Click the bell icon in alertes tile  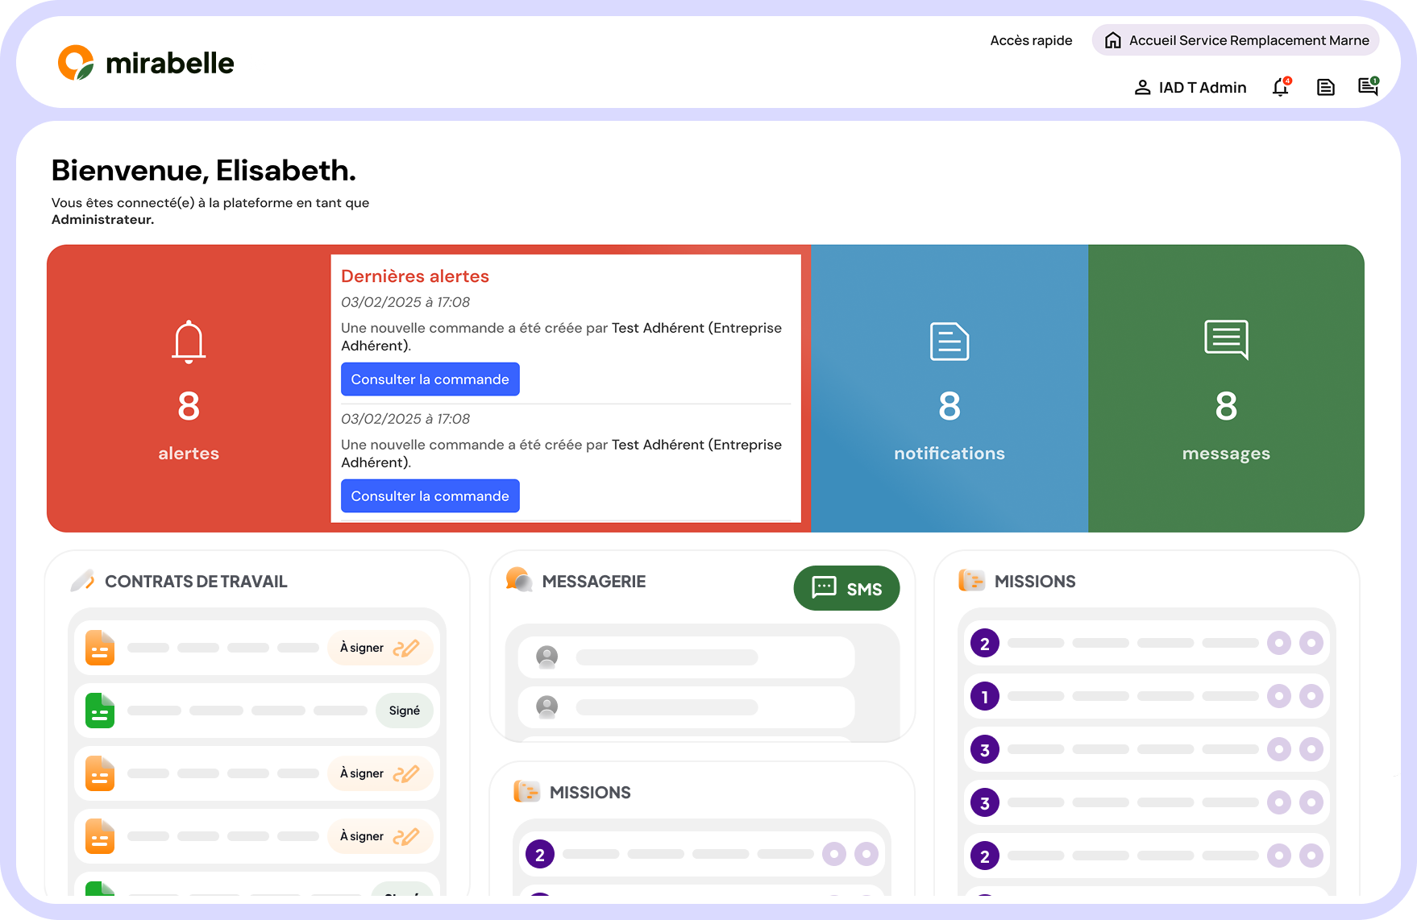(189, 342)
